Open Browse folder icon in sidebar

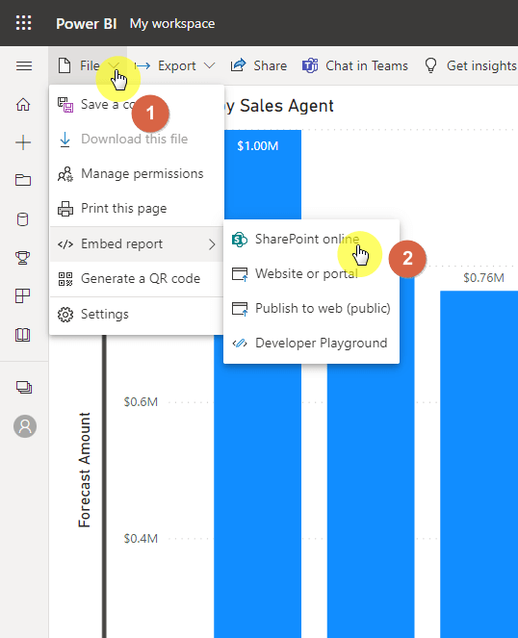point(23,180)
